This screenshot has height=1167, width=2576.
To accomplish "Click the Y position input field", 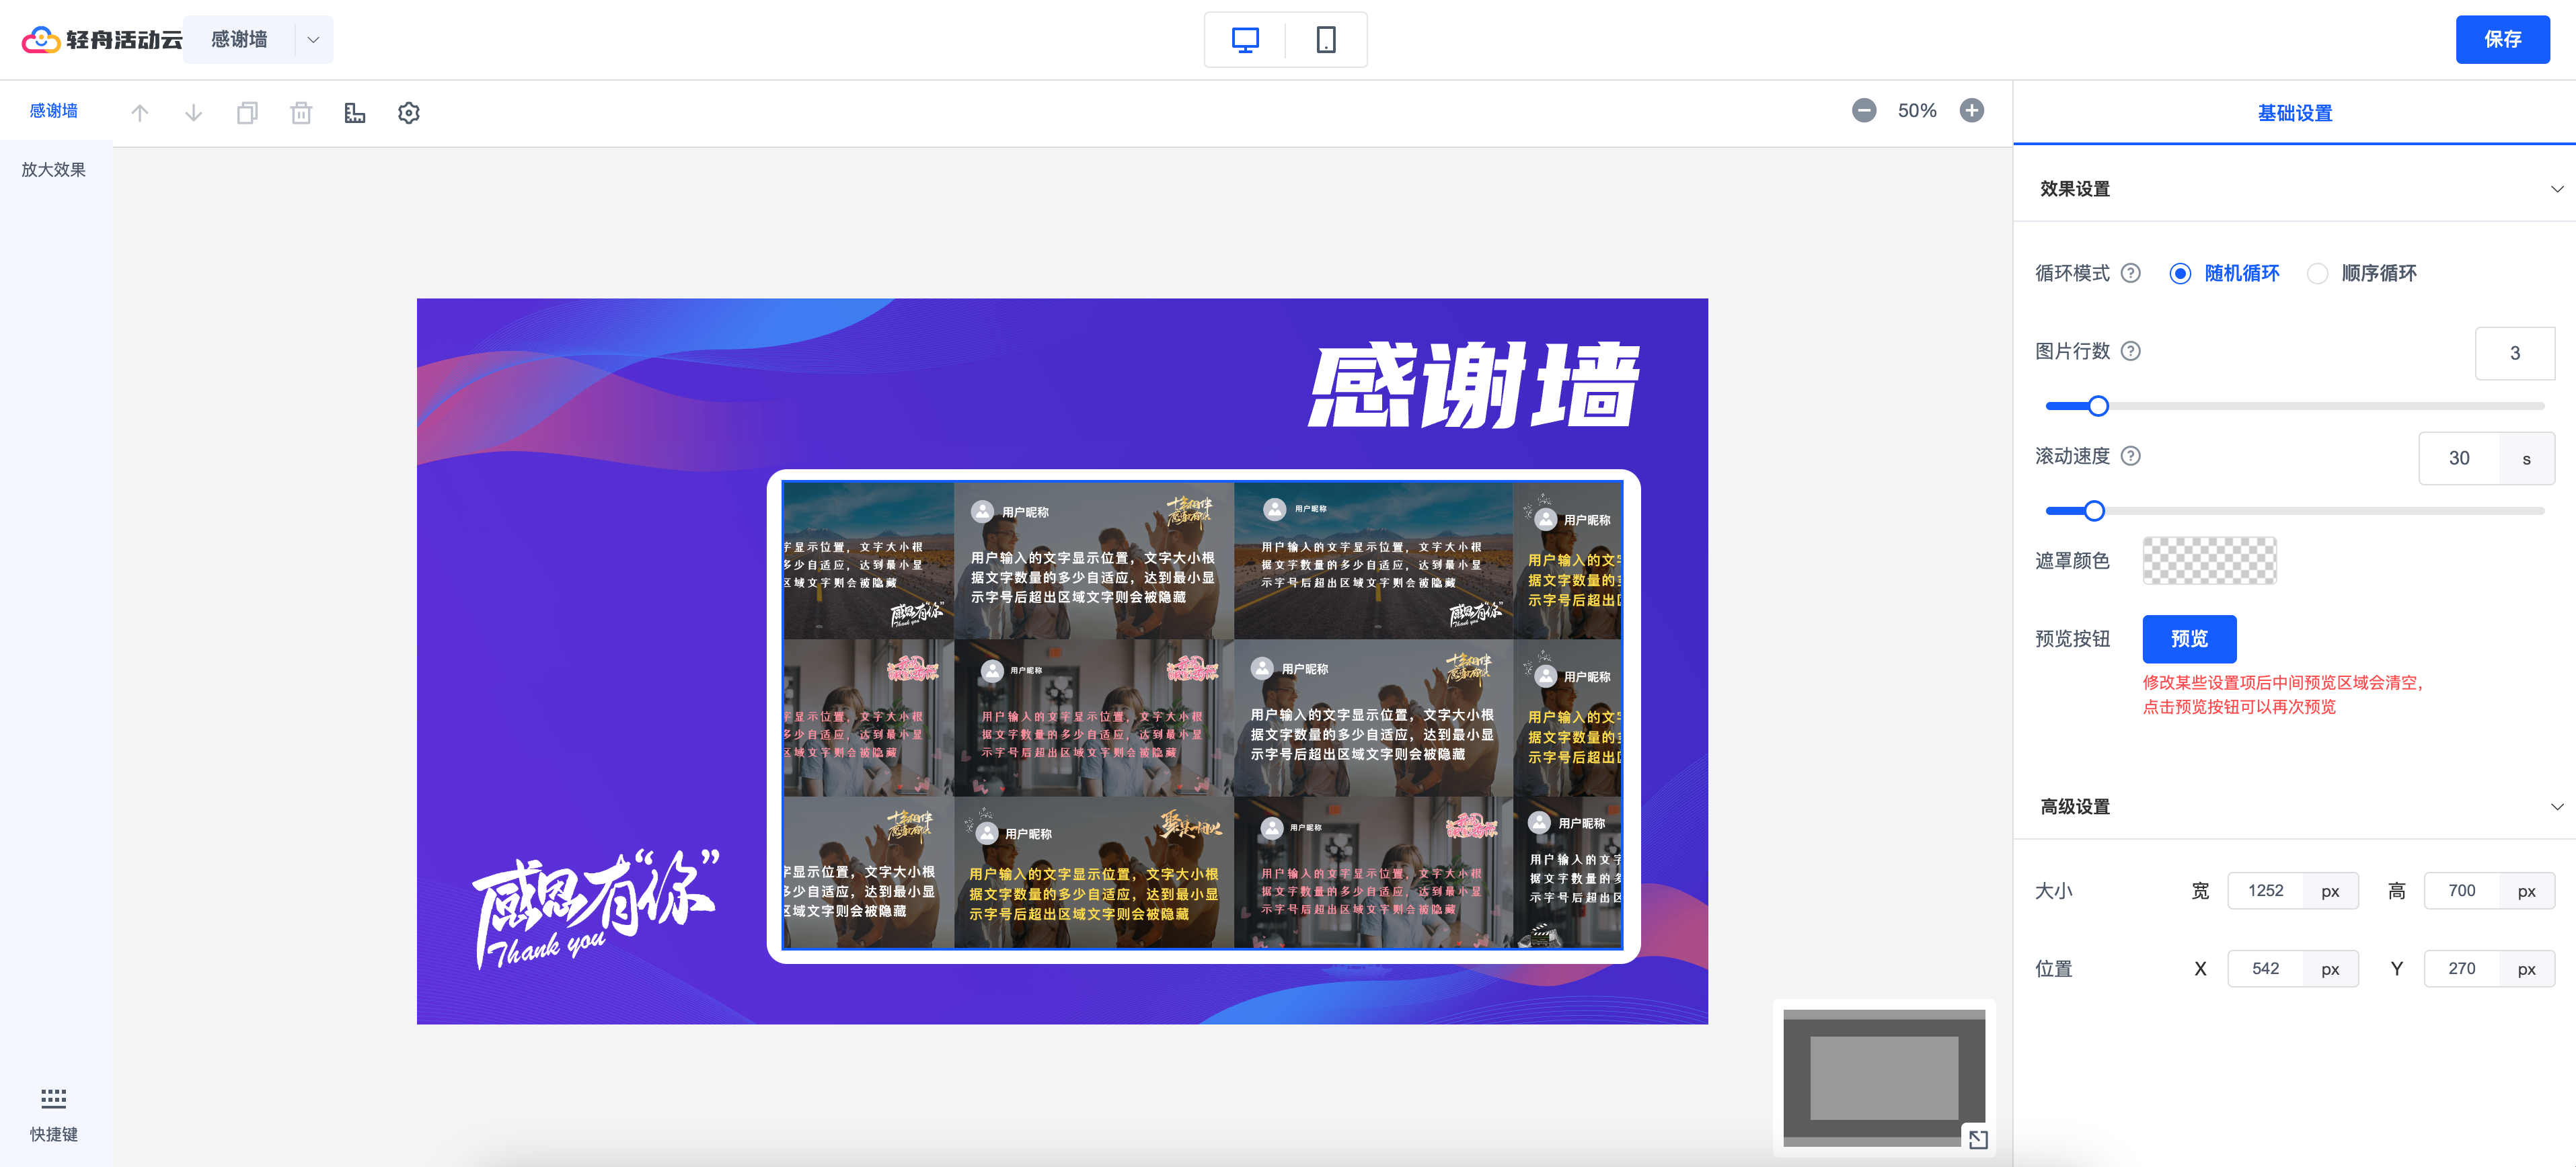I will [x=2461, y=968].
